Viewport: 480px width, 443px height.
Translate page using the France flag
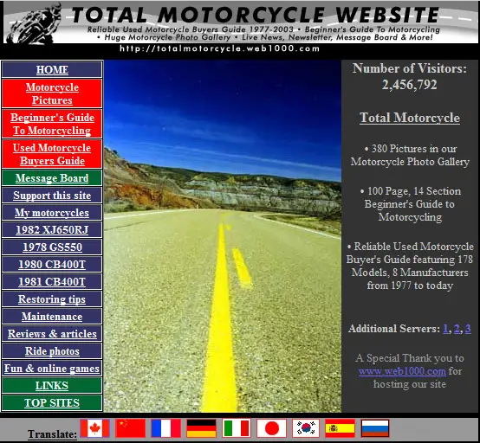[165, 428]
